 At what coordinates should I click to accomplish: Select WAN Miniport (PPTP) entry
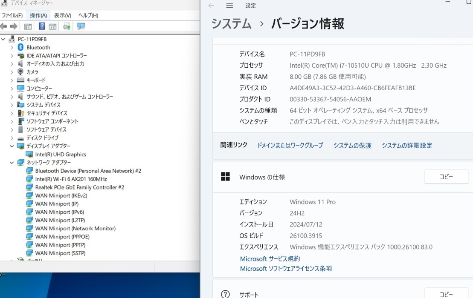pos(60,245)
